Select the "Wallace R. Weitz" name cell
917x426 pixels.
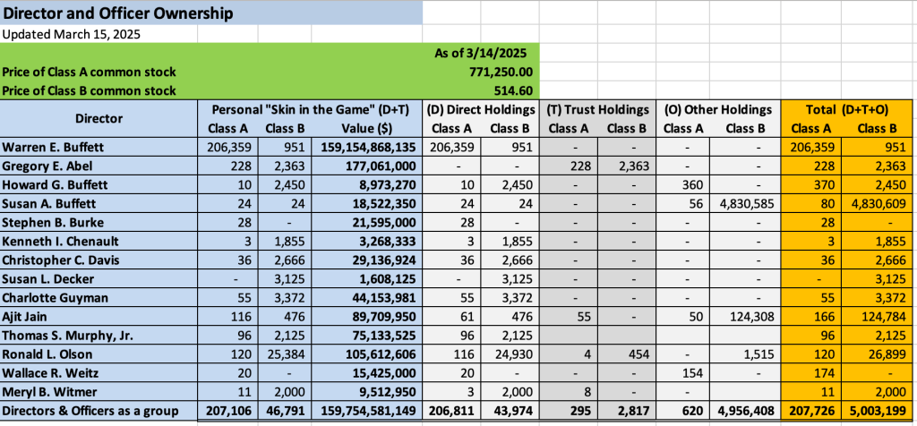click(x=99, y=373)
